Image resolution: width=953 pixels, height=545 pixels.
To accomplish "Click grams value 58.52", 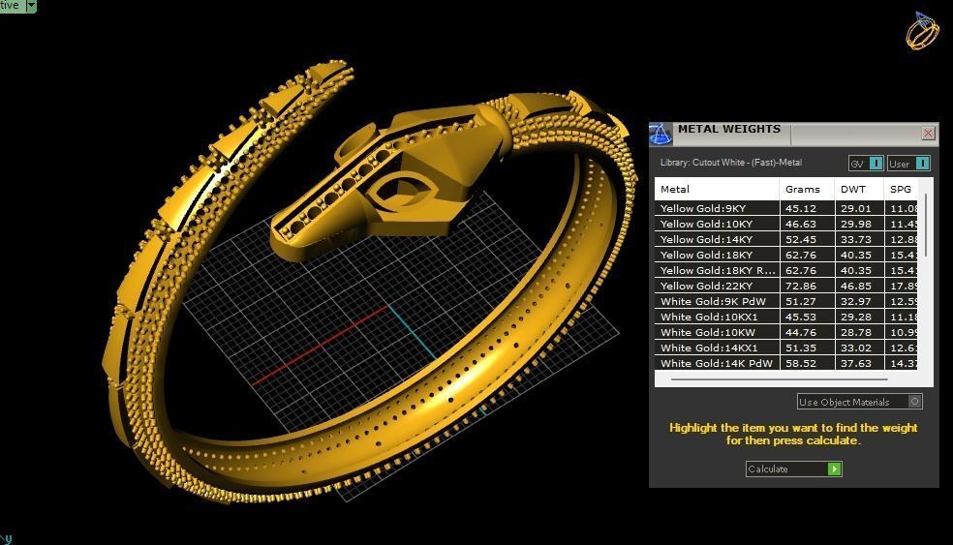I will point(800,363).
